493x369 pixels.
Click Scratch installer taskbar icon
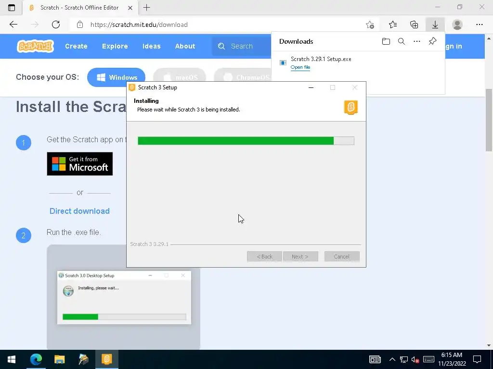point(106,359)
